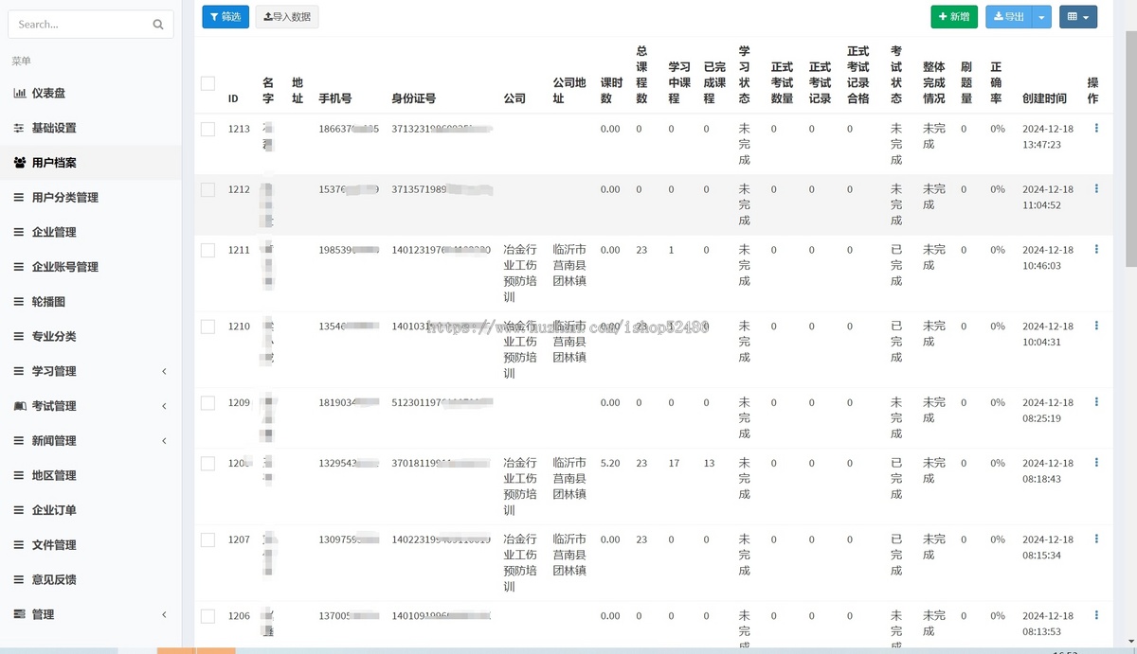The image size is (1137, 654).
Task: Check the checkbox for 08:18:43 row
Action: (208, 464)
